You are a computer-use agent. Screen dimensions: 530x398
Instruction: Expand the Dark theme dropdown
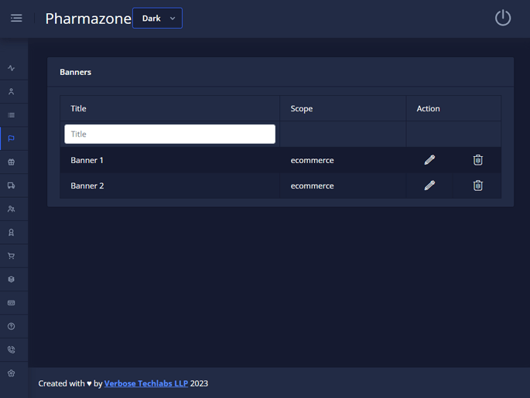158,18
